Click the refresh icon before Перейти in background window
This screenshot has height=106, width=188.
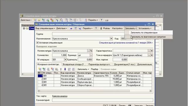click(86, 20)
